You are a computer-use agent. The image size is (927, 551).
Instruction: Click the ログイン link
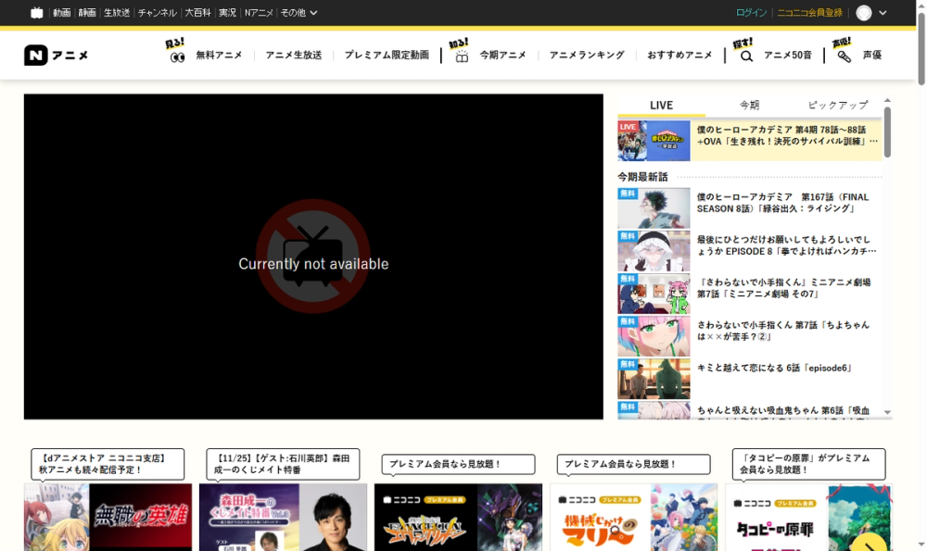(752, 12)
